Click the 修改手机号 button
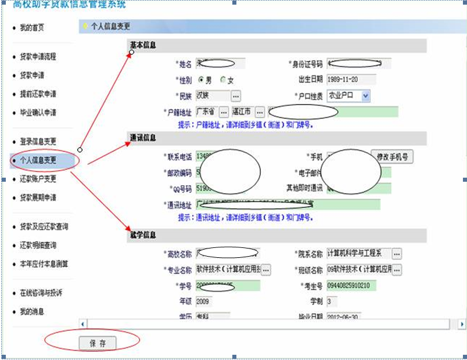This screenshot has width=467, height=360. (392, 156)
